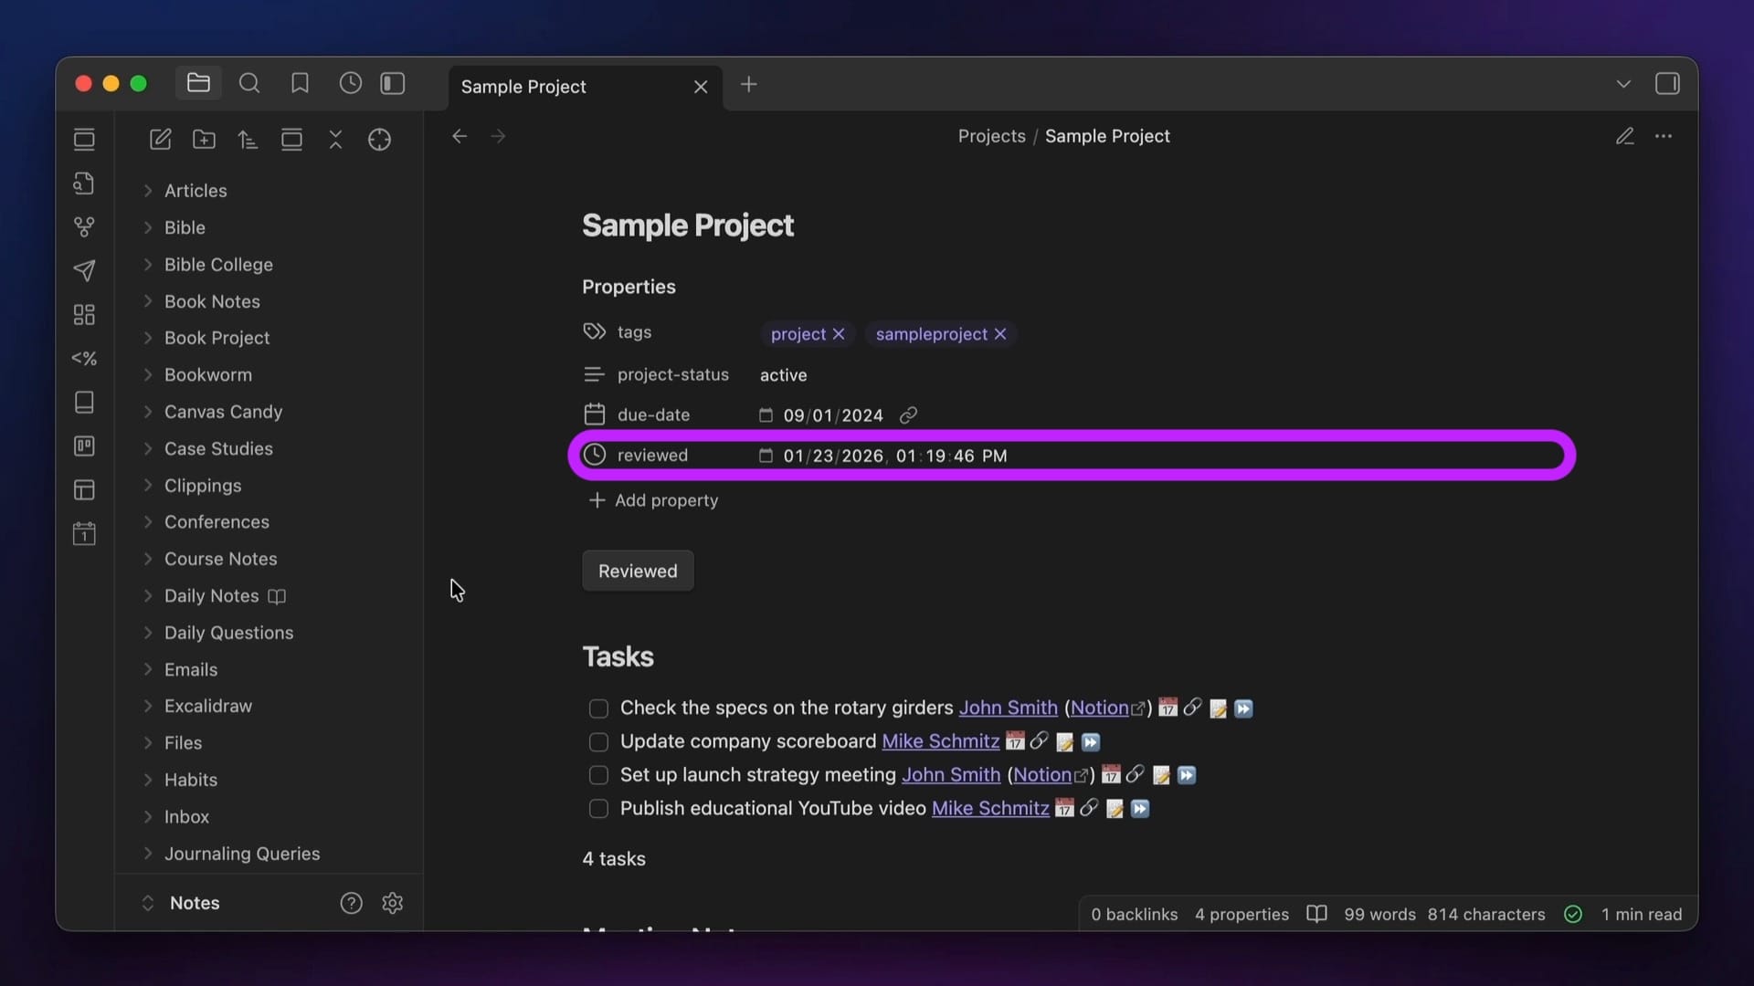The image size is (1754, 986).
Task: Follow the Mike Schmitz link in scoreboard task
Action: [x=940, y=741]
